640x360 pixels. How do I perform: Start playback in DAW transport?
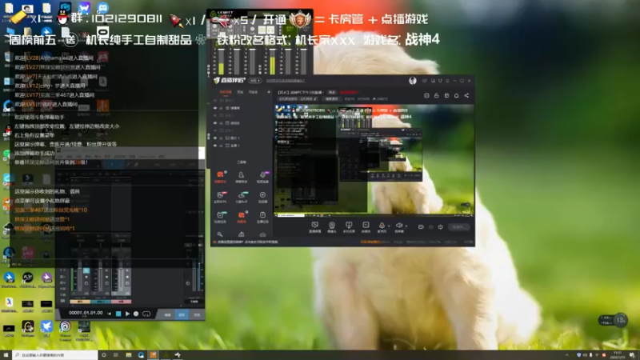click(x=127, y=314)
